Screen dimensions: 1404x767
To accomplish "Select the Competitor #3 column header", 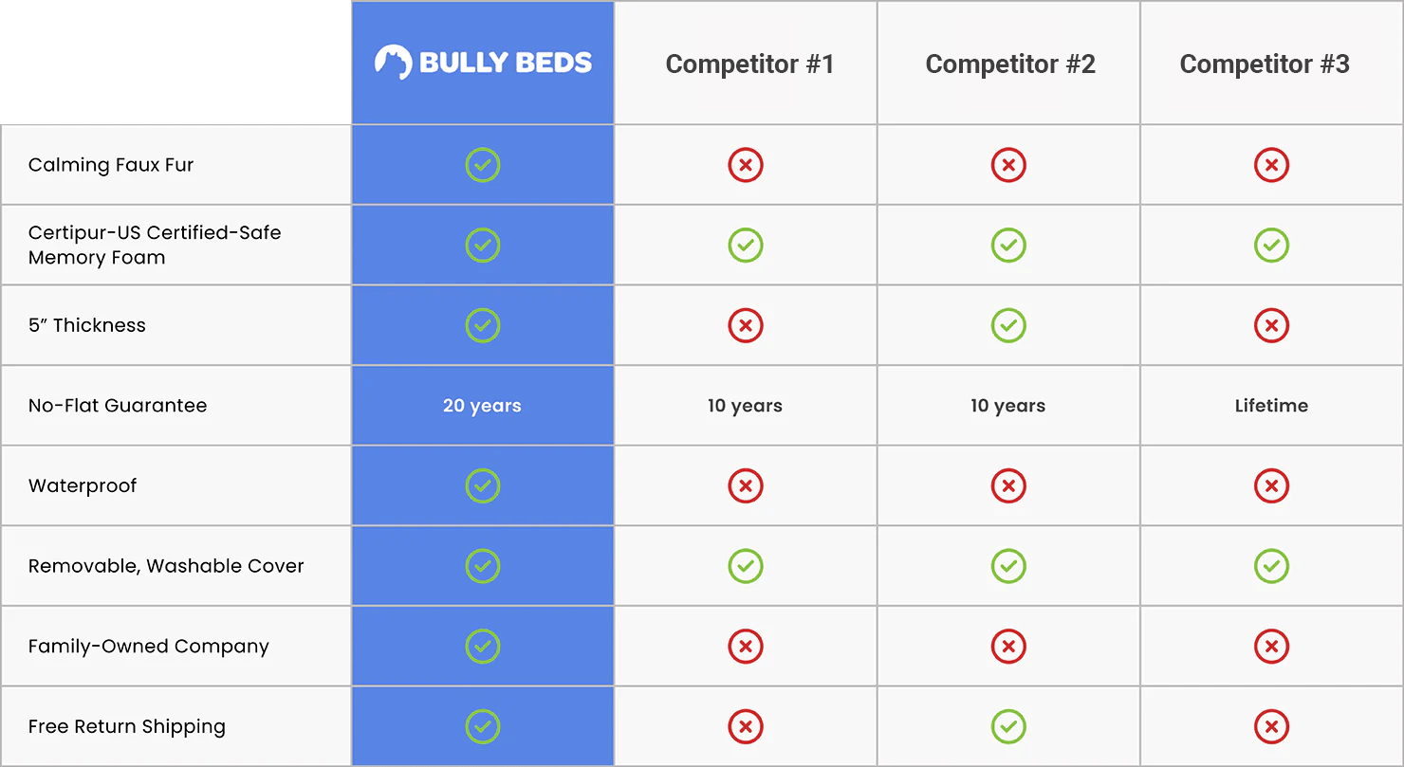I will tap(1265, 64).
